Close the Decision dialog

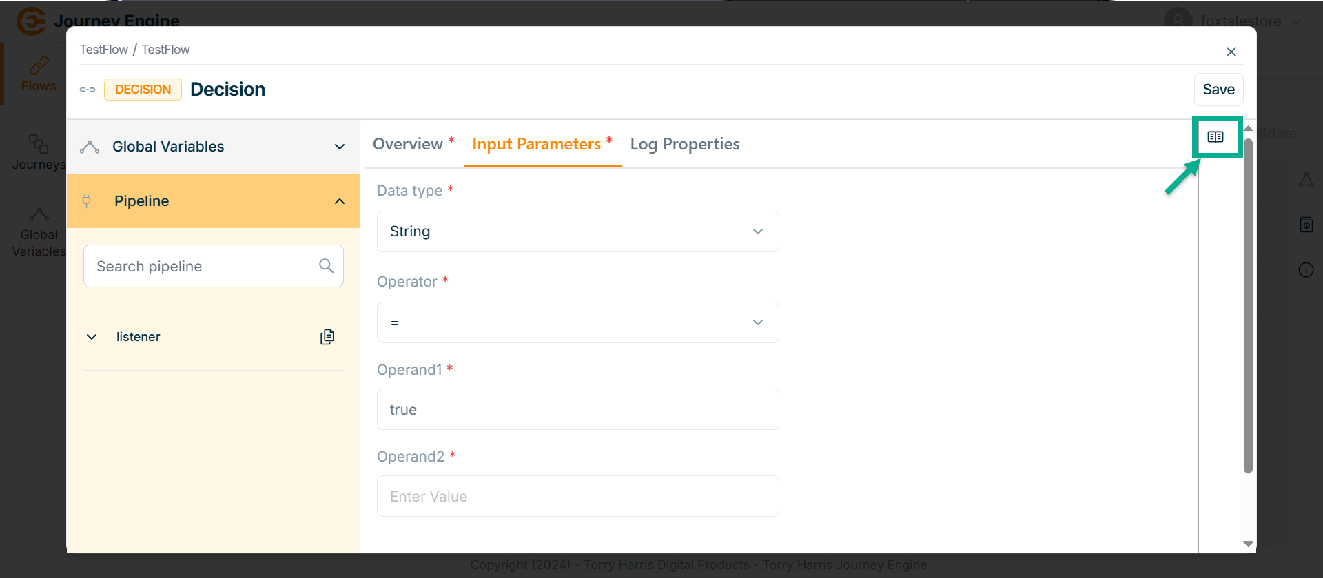click(x=1231, y=52)
